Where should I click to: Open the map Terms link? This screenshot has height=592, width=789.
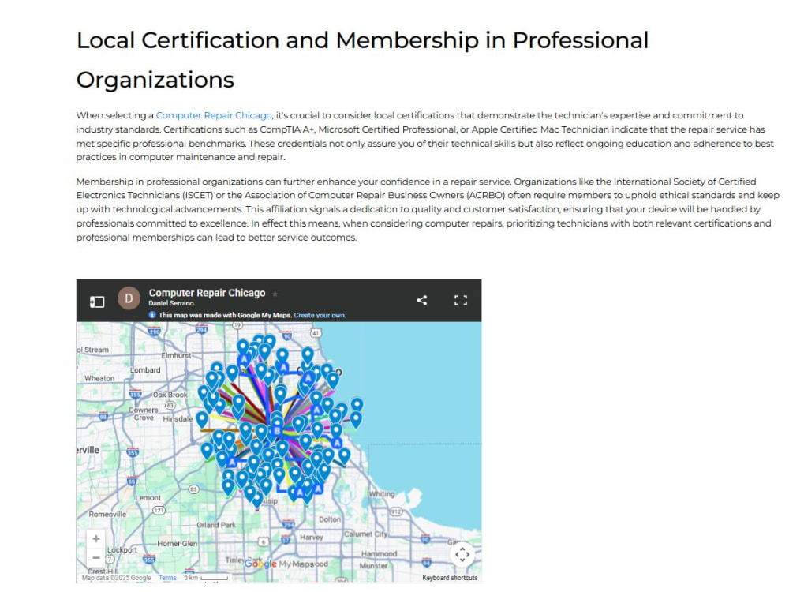point(167,578)
